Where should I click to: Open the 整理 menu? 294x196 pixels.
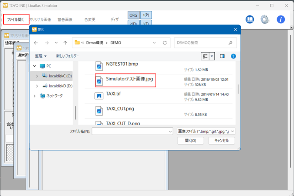pyautogui.click(x=41, y=56)
